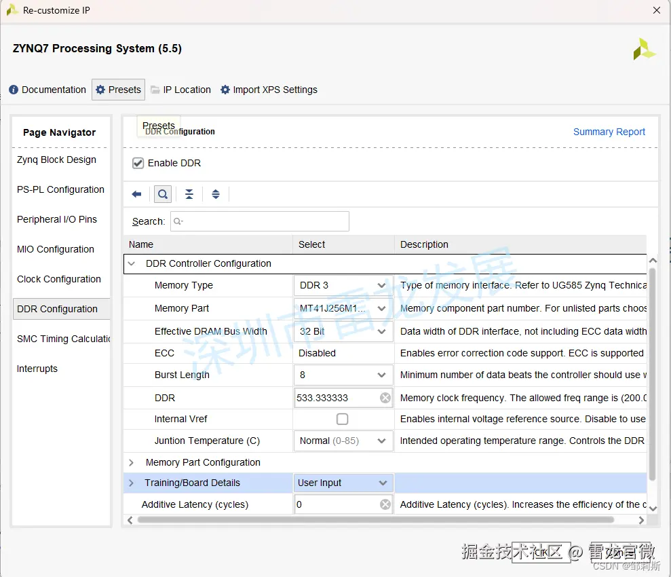Click the table scroll up arrow
The width and height of the screenshot is (671, 577).
653,260
